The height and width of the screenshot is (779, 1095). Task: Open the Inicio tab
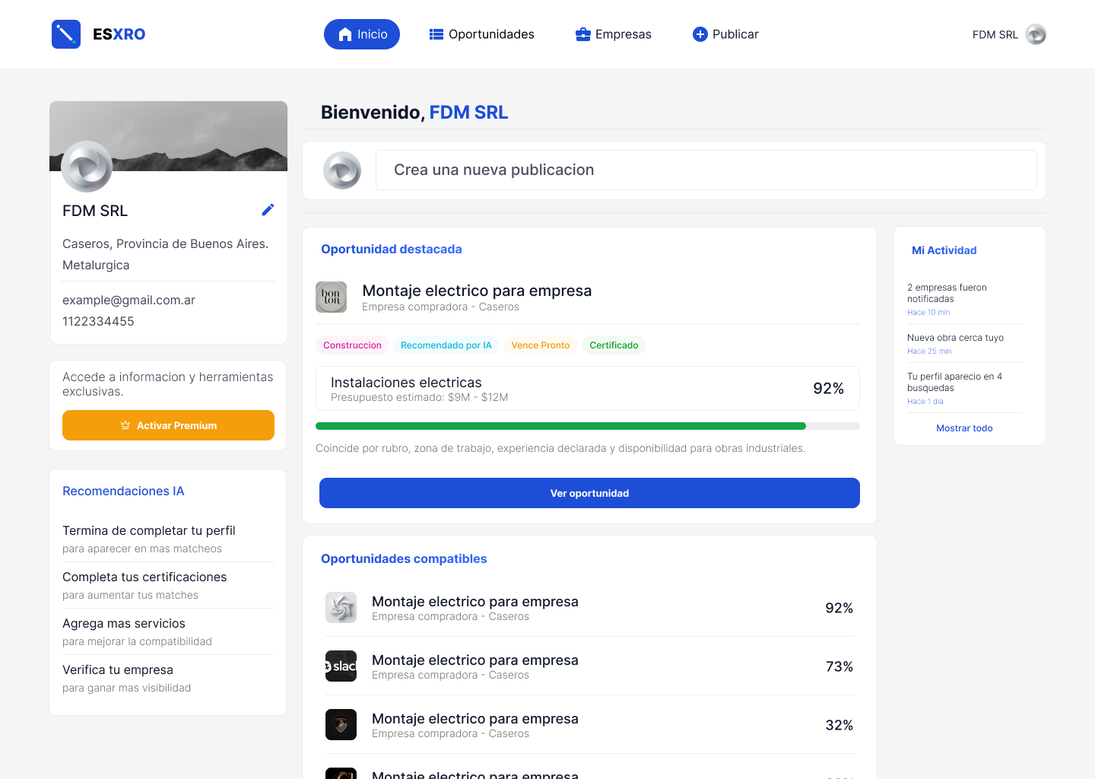click(362, 34)
